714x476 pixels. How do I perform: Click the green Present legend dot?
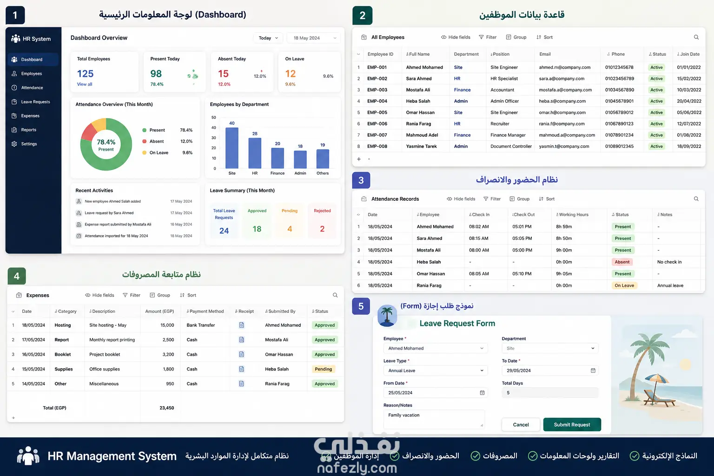145,130
